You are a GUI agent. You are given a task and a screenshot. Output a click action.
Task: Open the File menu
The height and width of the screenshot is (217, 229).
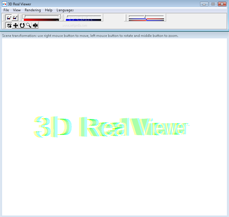(x=6, y=10)
